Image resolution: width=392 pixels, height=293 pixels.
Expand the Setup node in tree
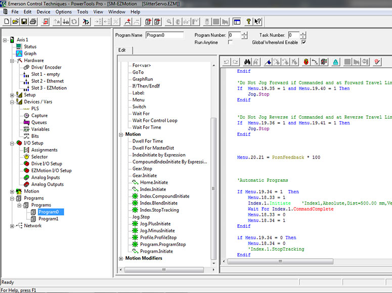(12, 95)
